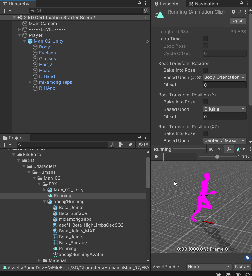Select asdf1_Beta_HighLimbsGeoSG2 material
Image resolution: width=252 pixels, height=276 pixels.
point(91,225)
